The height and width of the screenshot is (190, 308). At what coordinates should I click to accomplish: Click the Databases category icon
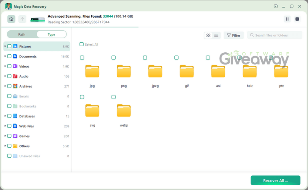(x=15, y=116)
